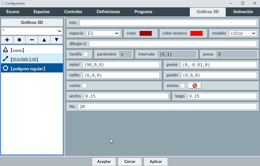Open the espacio E1 dropdown
This screenshot has width=260, height=166.
tap(103, 33)
